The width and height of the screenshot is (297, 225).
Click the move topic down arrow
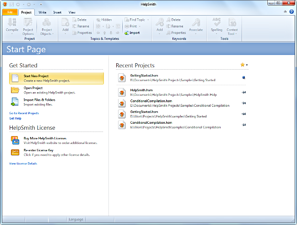click(x=111, y=33)
